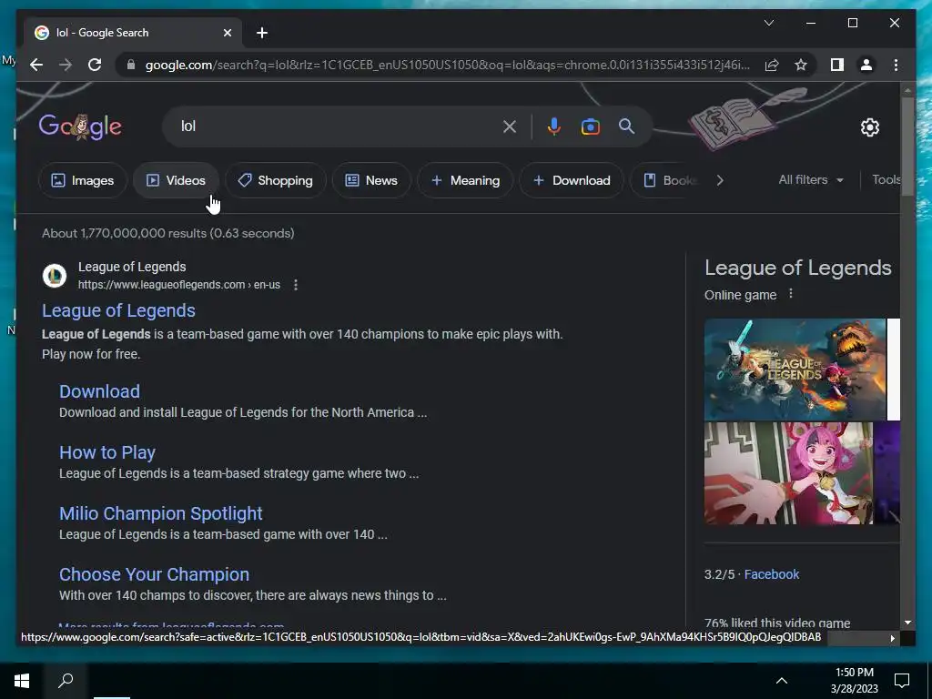932x699 pixels.
Task: Add 'Download' to the search
Action: tap(572, 180)
